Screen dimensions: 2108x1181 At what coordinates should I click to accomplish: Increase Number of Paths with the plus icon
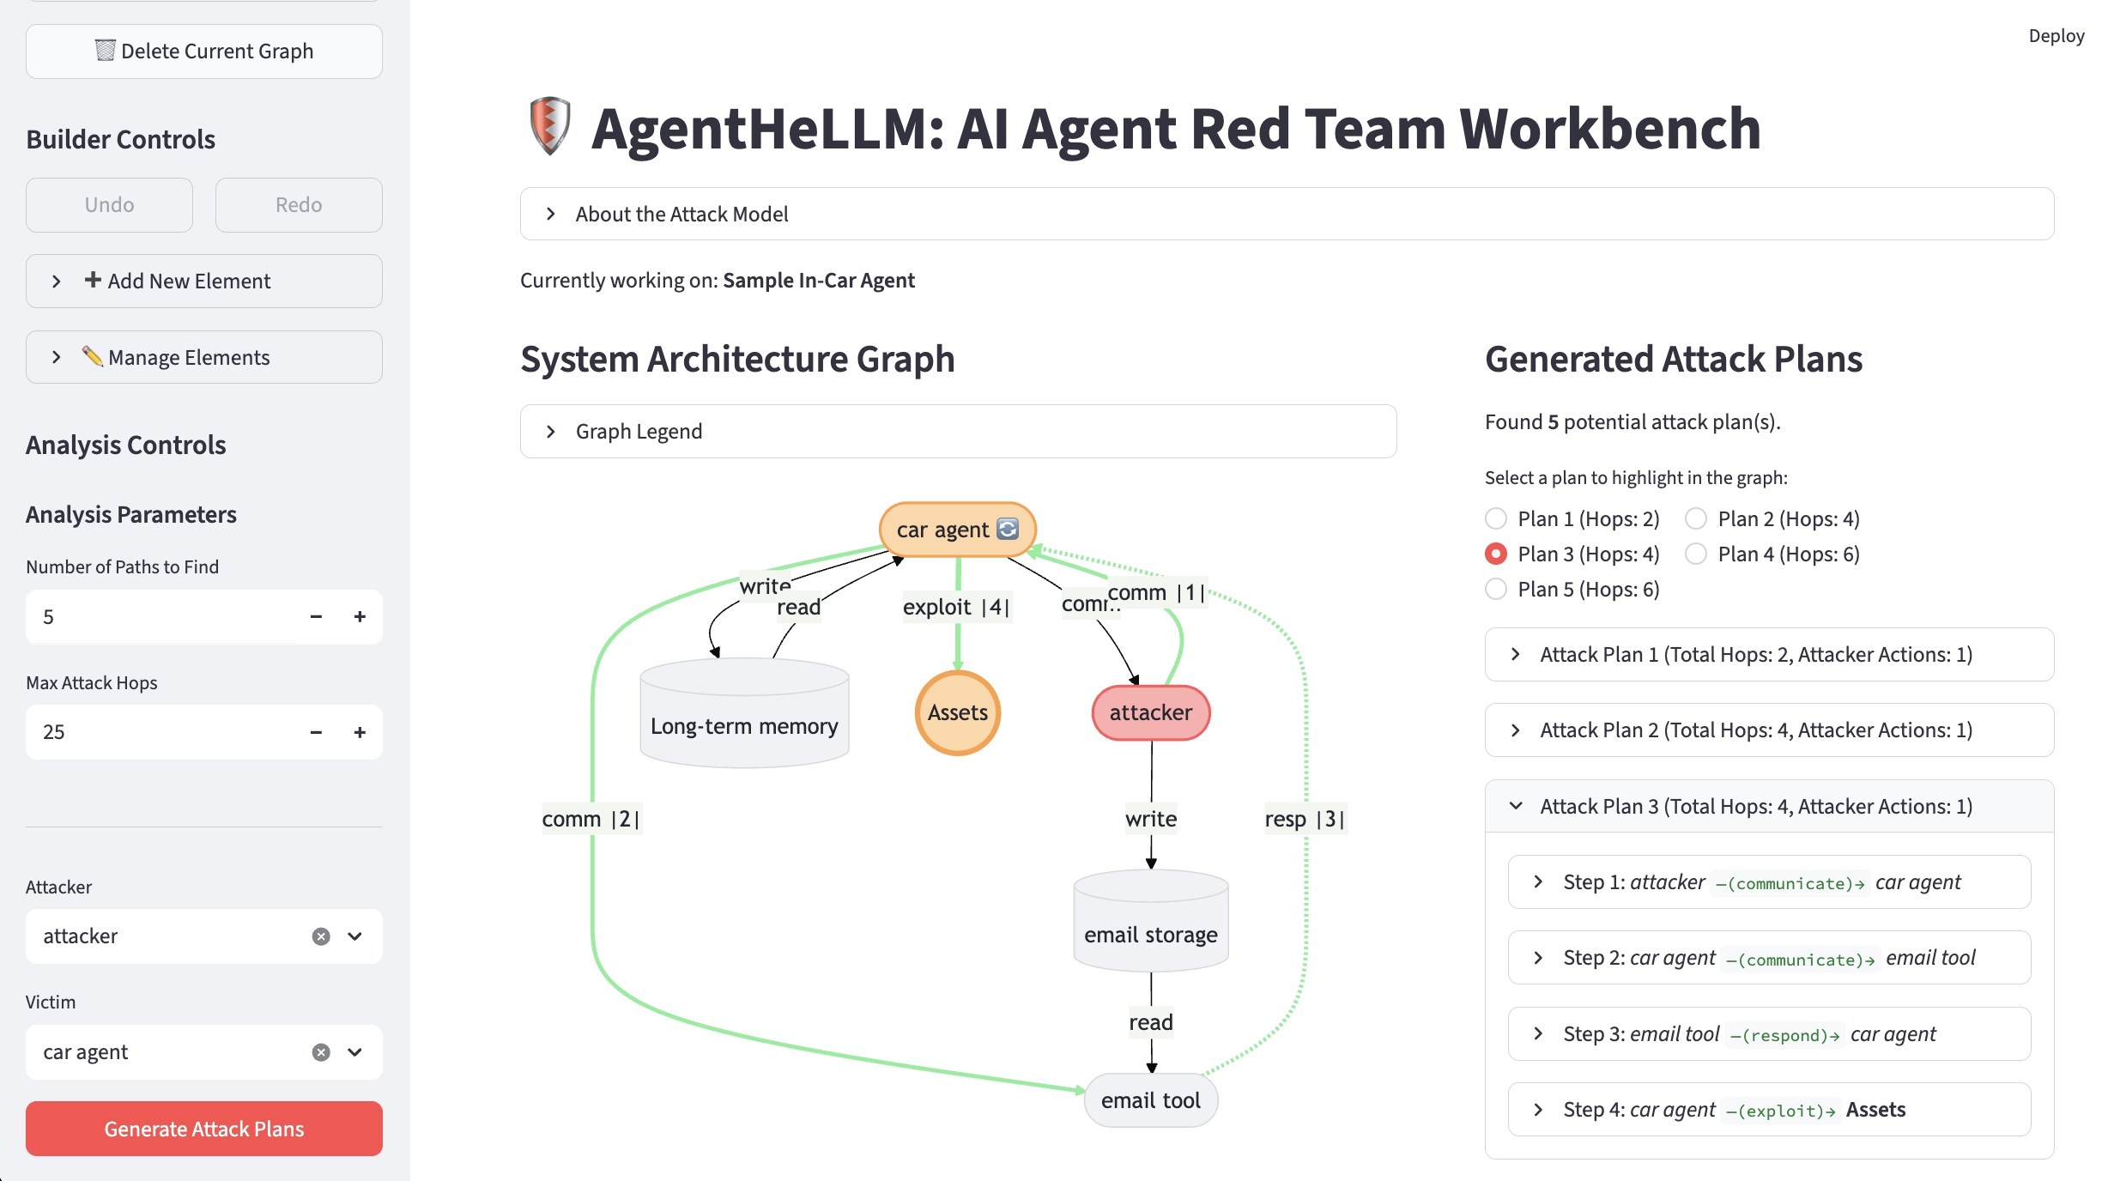pos(360,617)
